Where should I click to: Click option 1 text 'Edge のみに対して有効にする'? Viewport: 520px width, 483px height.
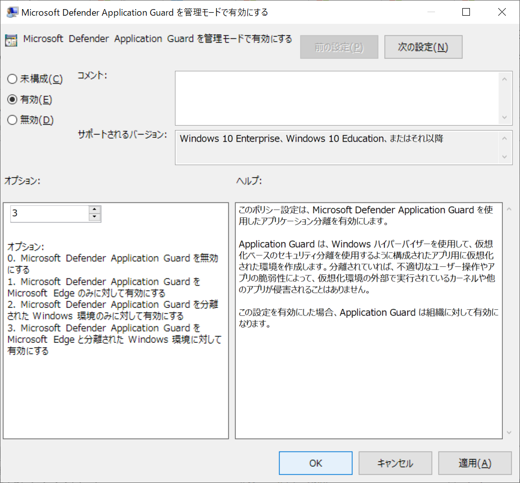click(x=104, y=287)
